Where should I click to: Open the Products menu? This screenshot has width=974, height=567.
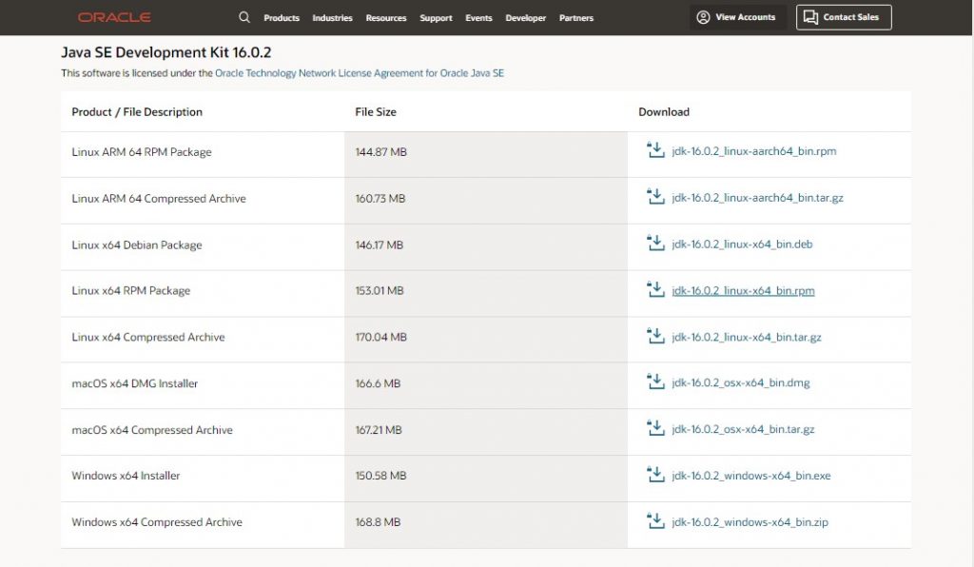click(x=282, y=18)
